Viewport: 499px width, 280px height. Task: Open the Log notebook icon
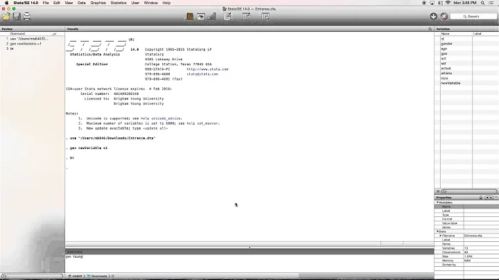[x=190, y=17]
